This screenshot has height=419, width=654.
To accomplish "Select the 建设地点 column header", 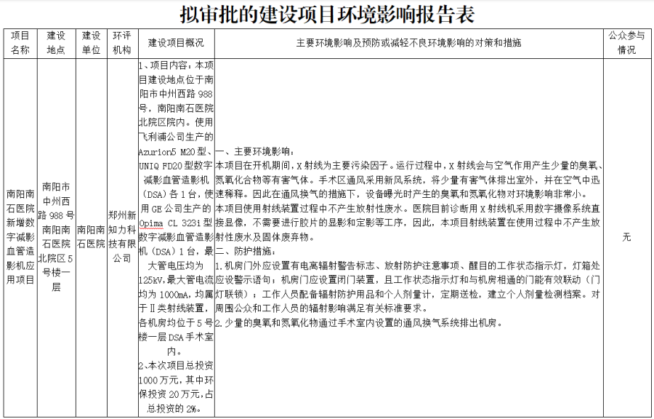I will (56, 43).
